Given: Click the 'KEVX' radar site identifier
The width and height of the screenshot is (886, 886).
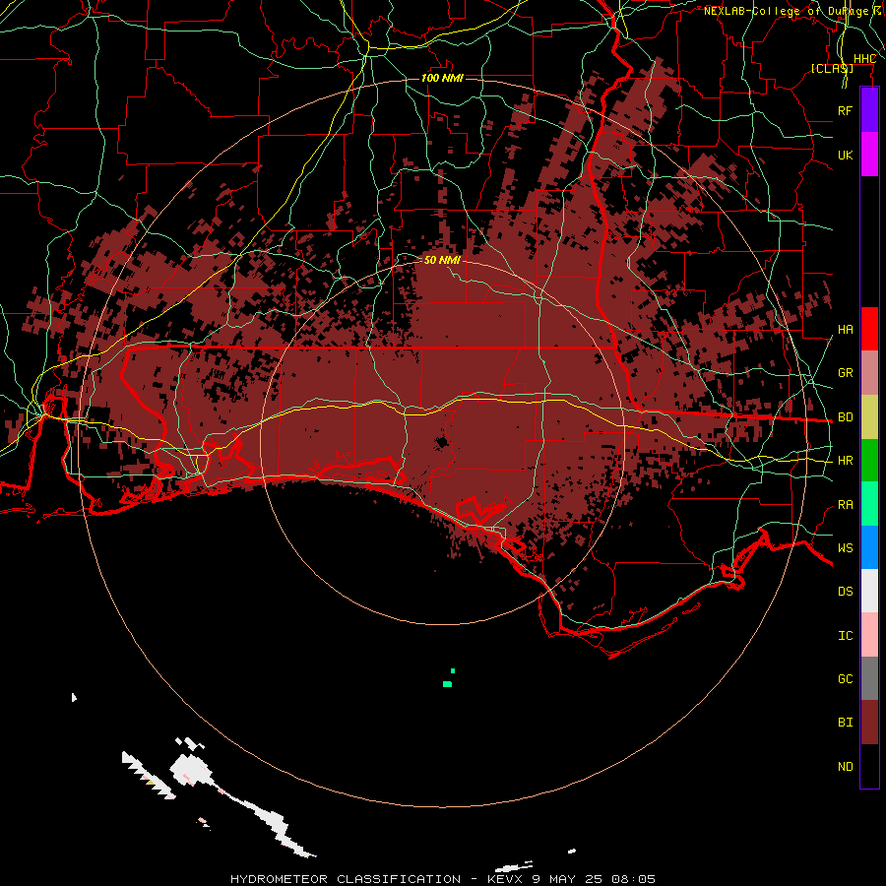Looking at the screenshot, I should (505, 879).
